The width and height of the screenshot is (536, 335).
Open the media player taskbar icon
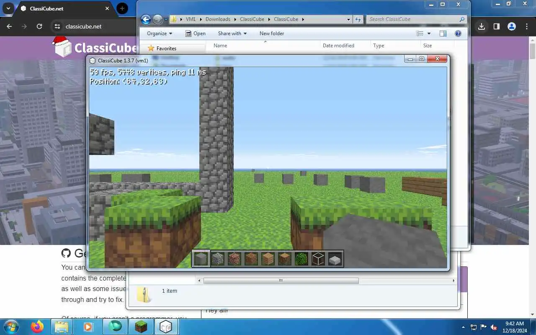pyautogui.click(x=88, y=327)
